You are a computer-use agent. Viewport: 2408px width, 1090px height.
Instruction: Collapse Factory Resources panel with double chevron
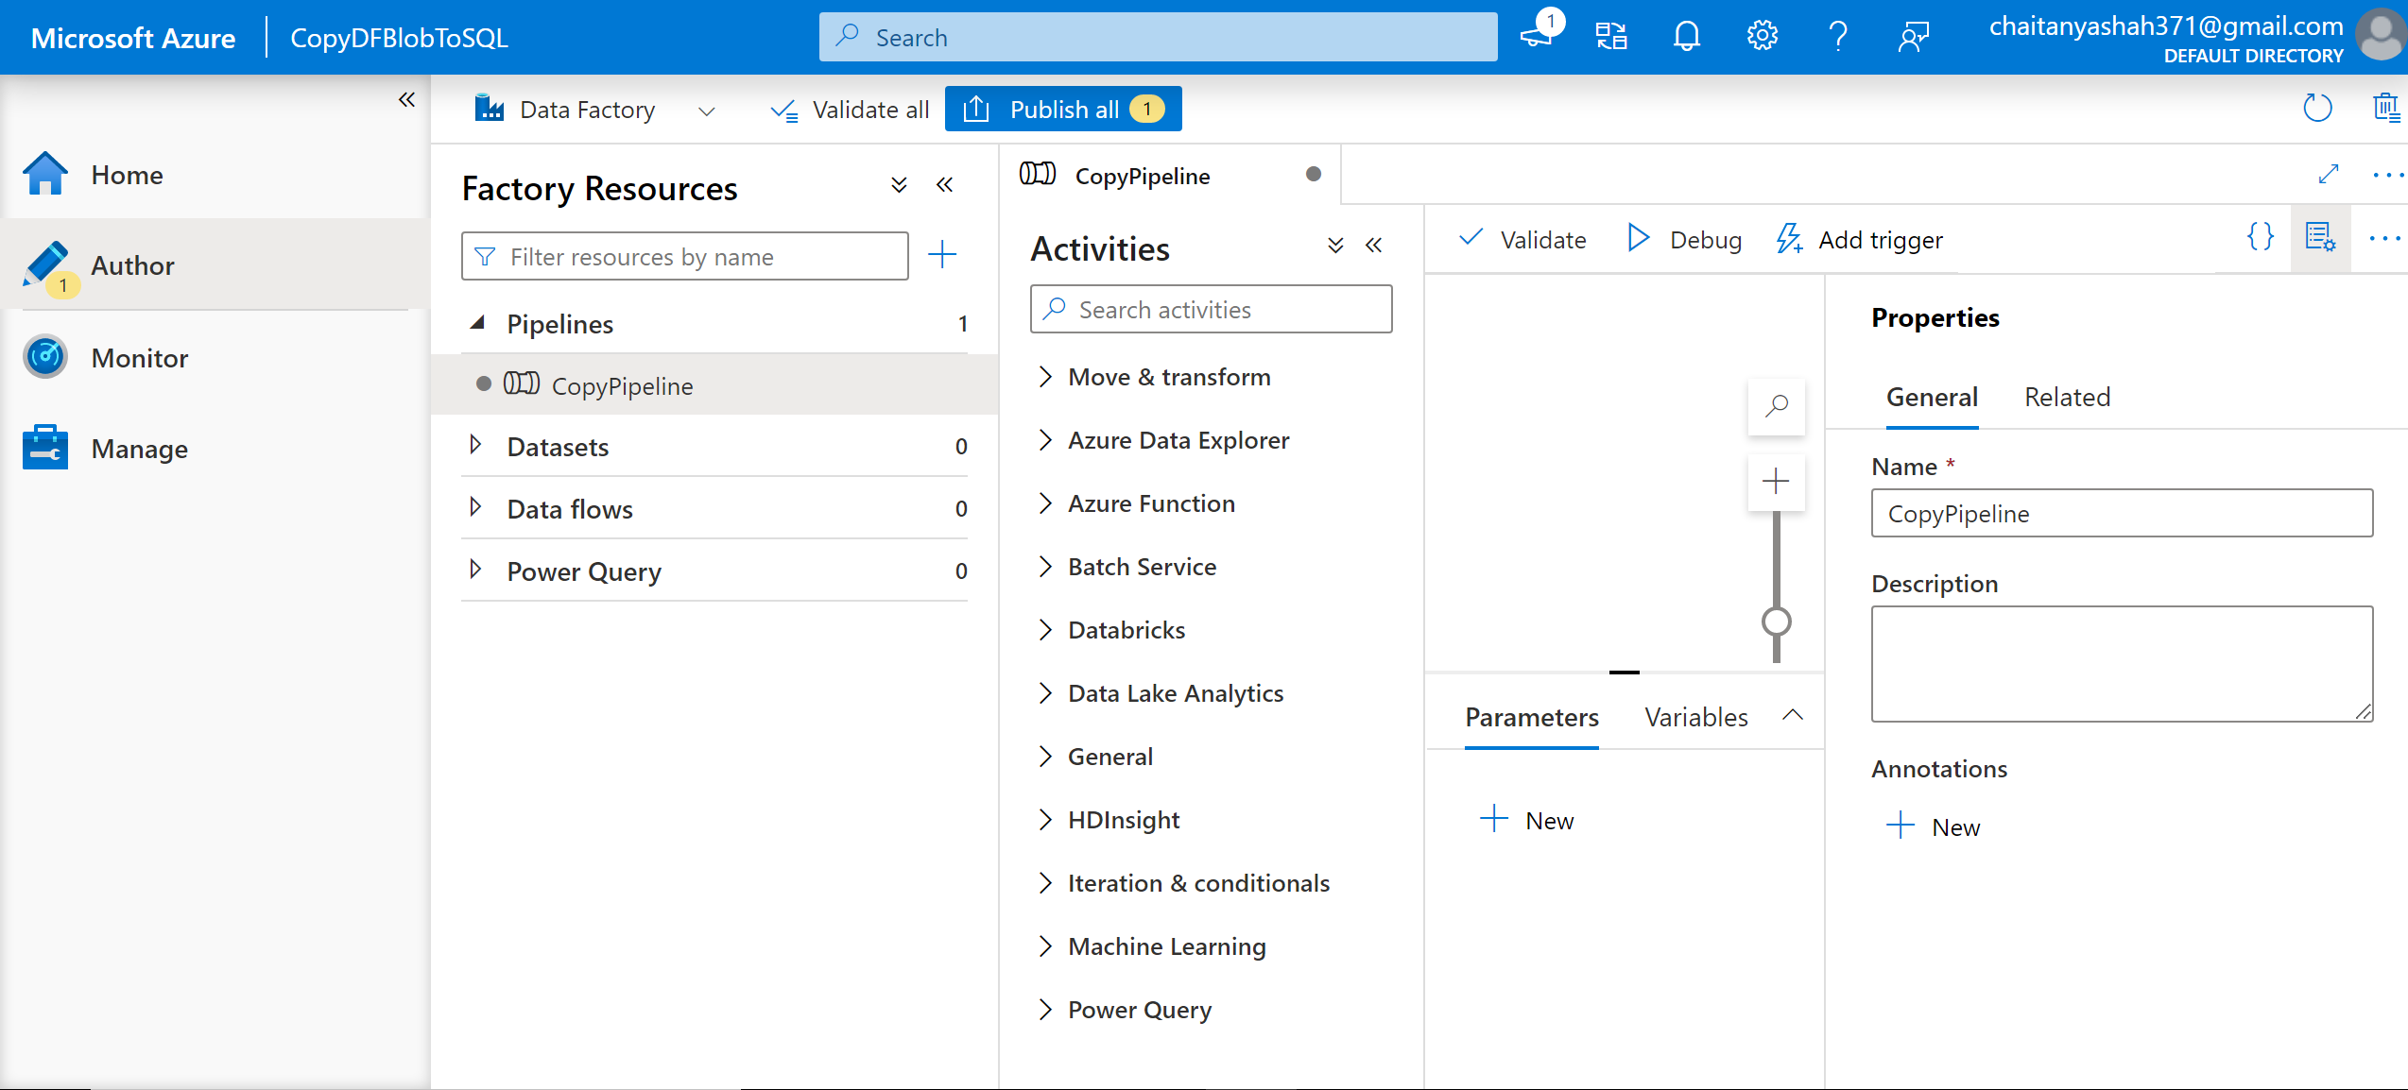click(944, 185)
